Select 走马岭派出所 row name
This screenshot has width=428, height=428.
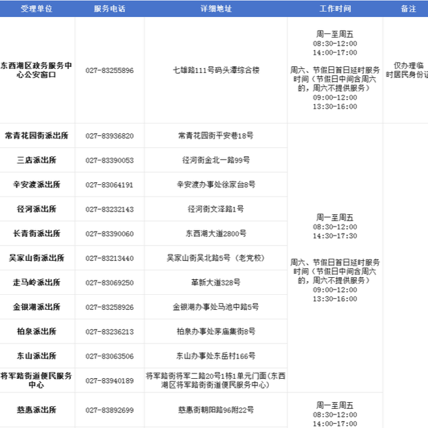(x=37, y=283)
